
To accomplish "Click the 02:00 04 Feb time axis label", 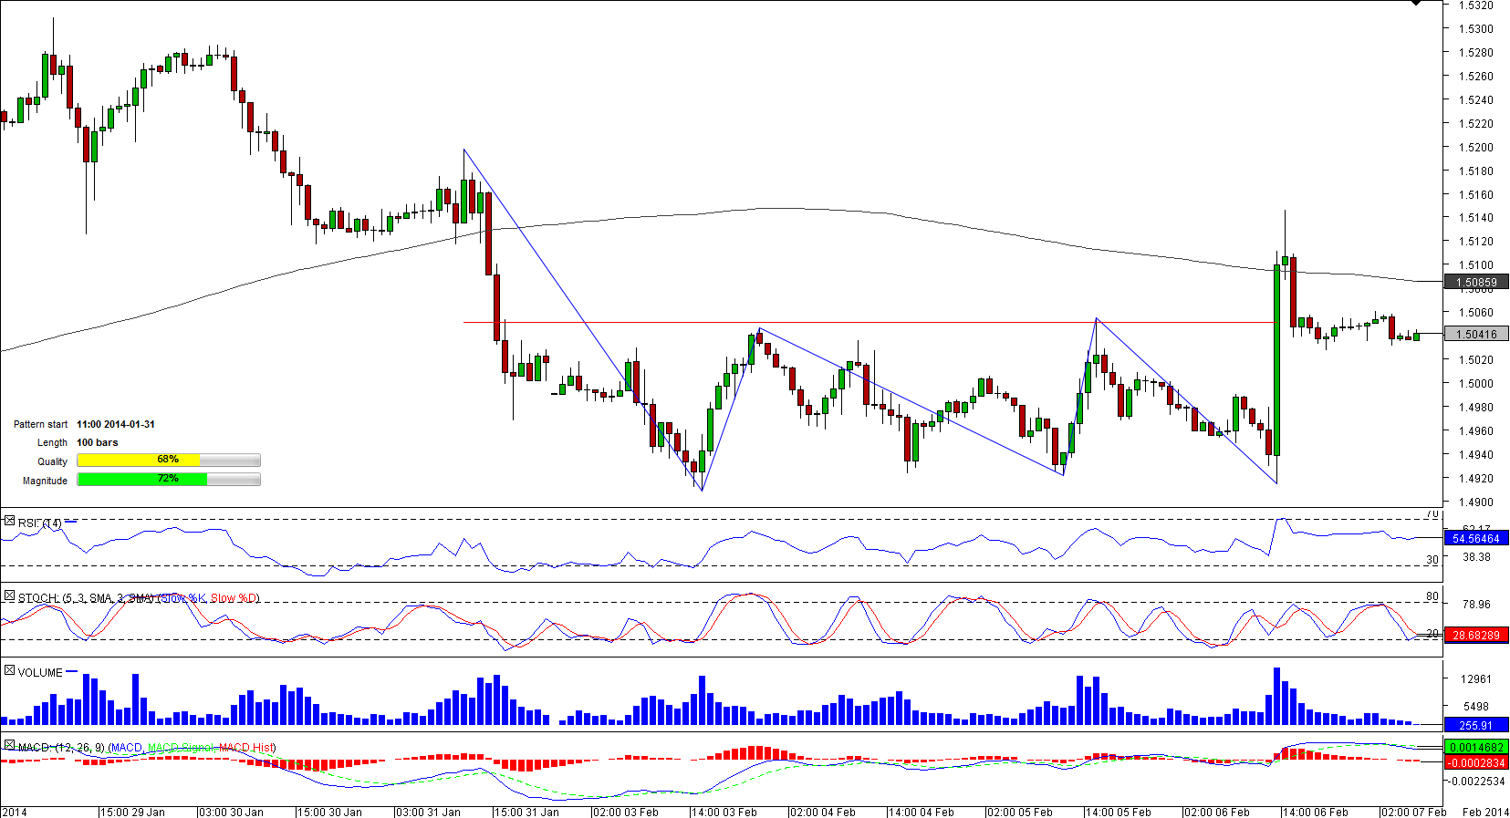I will pos(823,813).
